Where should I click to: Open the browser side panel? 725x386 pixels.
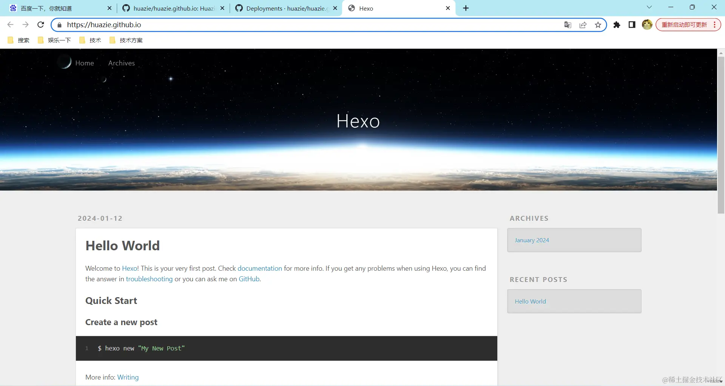(632, 25)
